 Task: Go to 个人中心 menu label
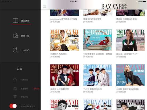click(25, 50)
